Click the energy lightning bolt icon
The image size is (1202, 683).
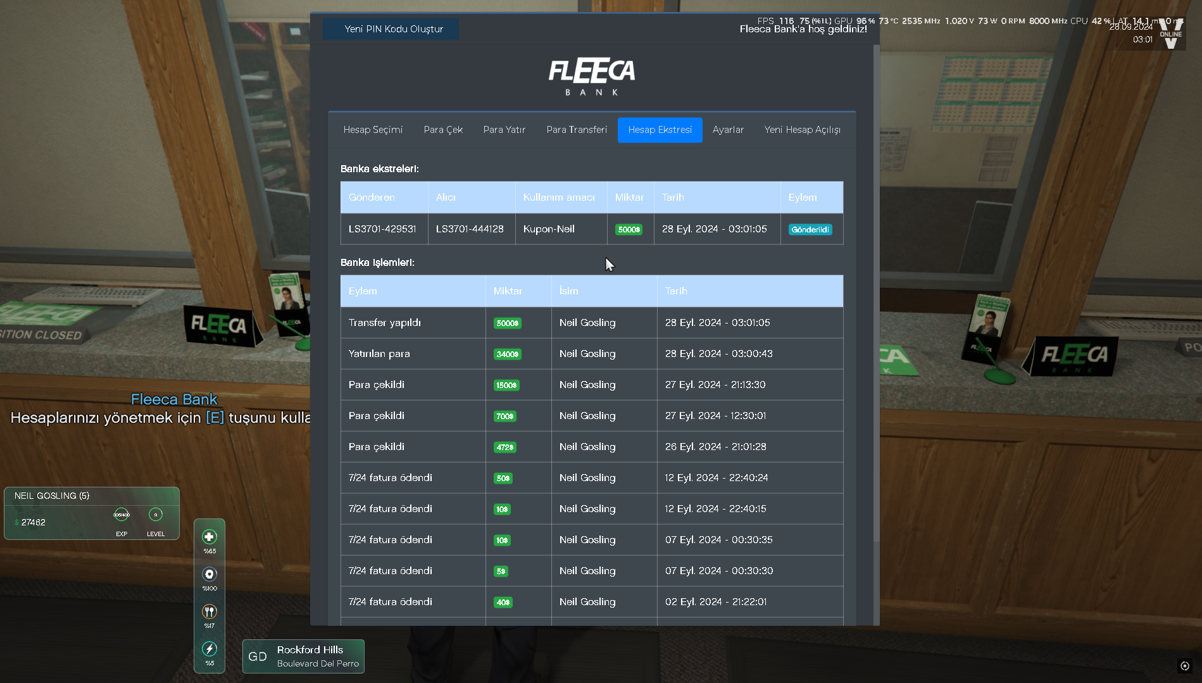(x=210, y=649)
